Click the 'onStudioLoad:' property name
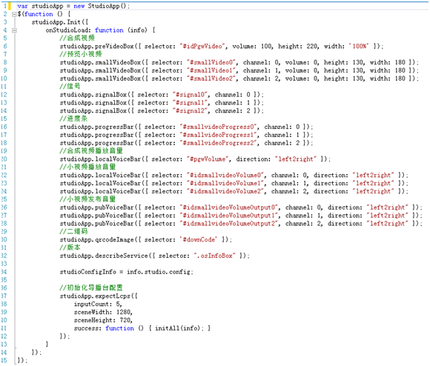Image resolution: width=430 pixels, height=366 pixels. (x=68, y=30)
